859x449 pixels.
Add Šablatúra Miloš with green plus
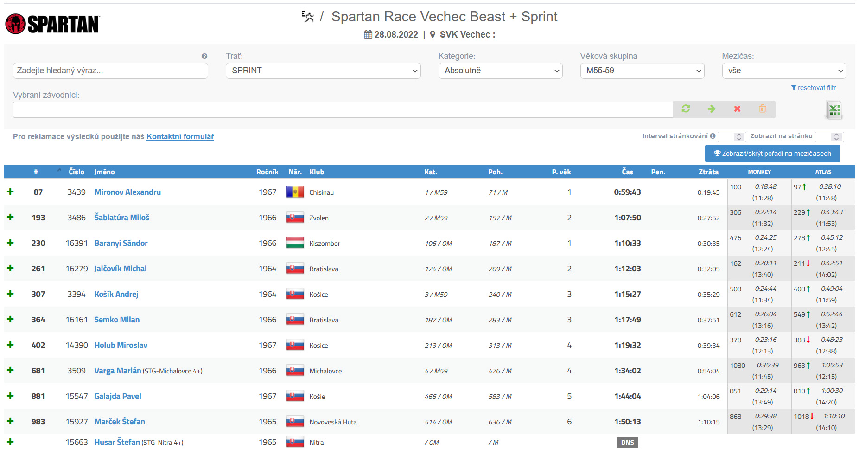[10, 217]
